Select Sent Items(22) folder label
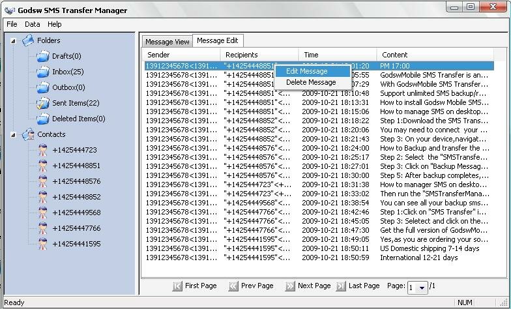Viewport: 511px width, 309px height. 76,103
